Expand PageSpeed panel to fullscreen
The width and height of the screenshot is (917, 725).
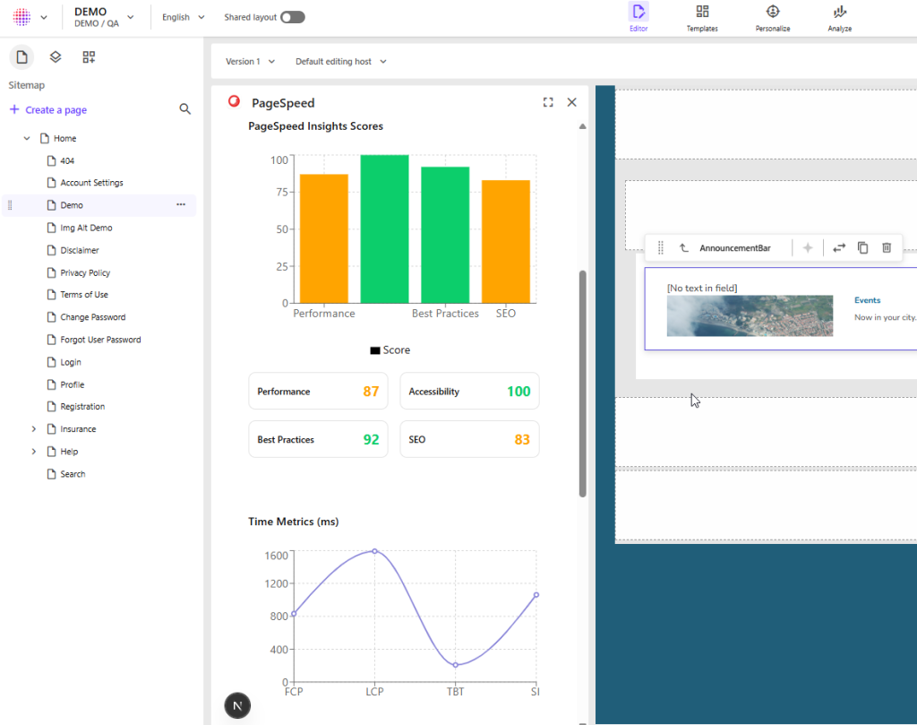548,102
